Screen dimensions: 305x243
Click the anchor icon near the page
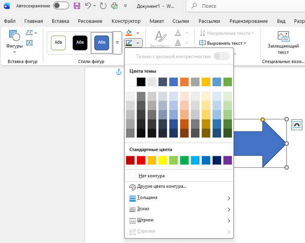pyautogui.click(x=118, y=72)
